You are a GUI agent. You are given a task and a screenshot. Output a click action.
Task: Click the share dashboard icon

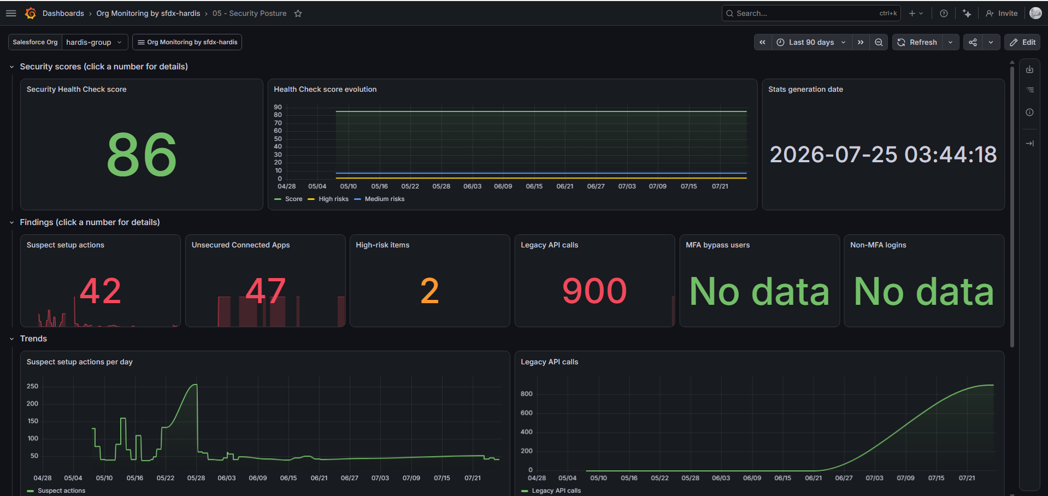[973, 42]
